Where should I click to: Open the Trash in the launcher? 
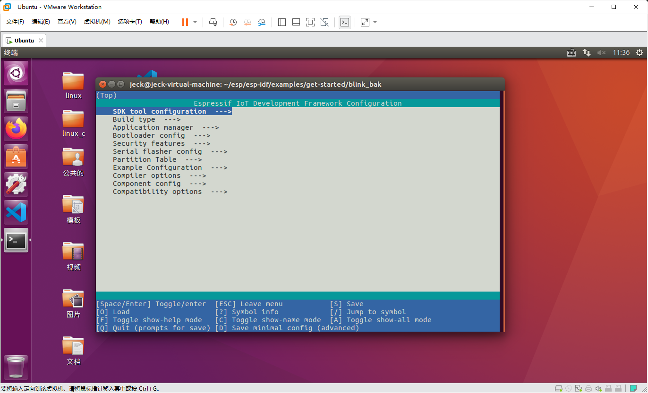(x=16, y=367)
